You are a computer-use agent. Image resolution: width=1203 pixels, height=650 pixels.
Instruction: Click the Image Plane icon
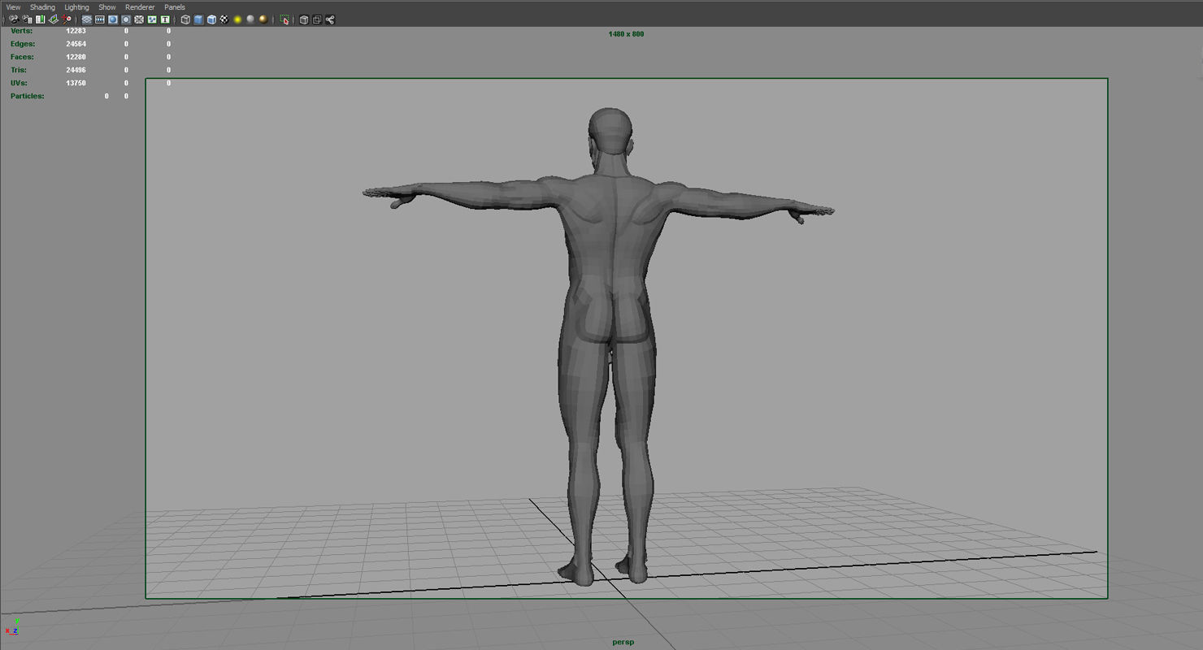click(54, 19)
